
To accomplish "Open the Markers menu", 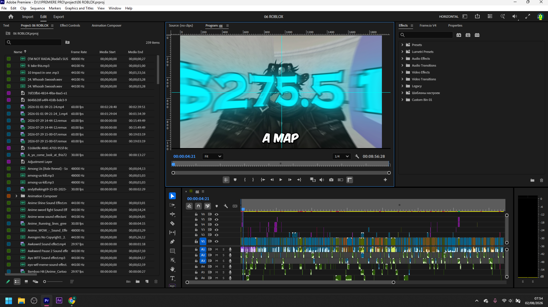I will point(55,8).
